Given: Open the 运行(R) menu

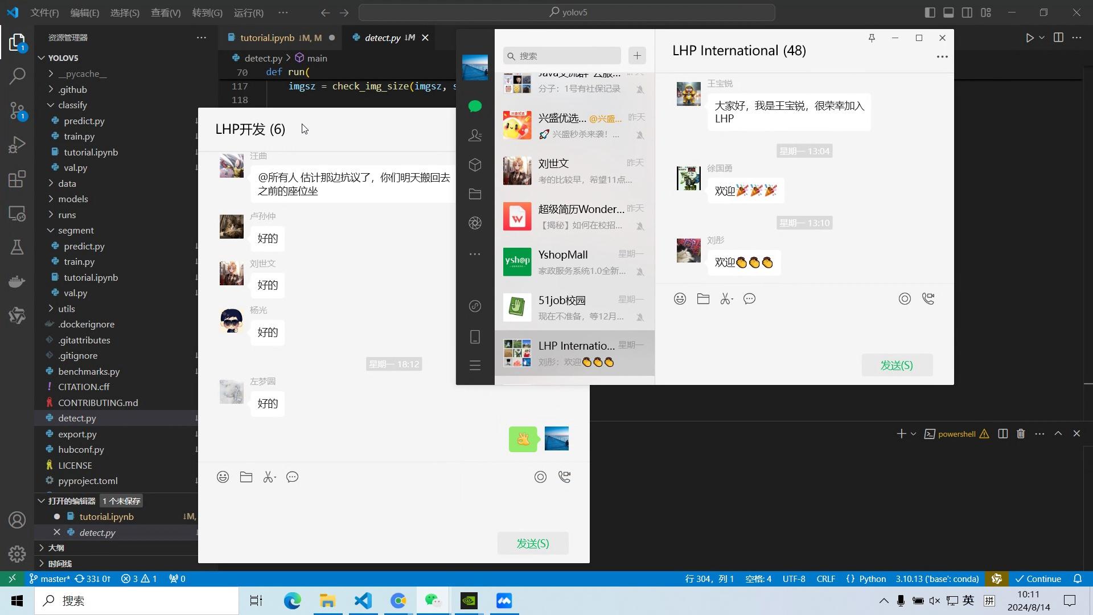Looking at the screenshot, I should pos(248,13).
